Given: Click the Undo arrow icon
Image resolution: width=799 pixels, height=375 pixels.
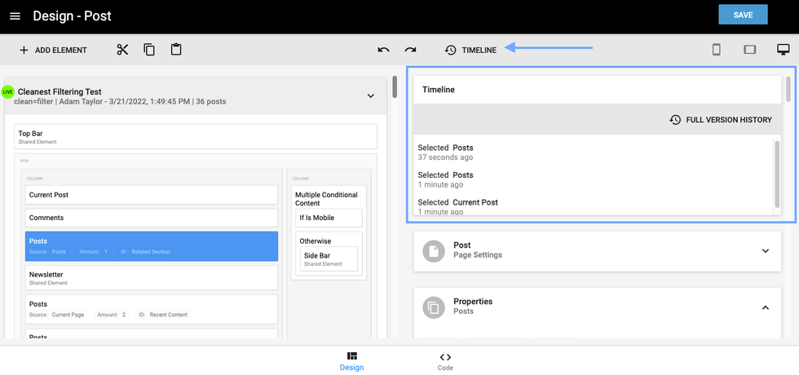Looking at the screenshot, I should (x=383, y=50).
